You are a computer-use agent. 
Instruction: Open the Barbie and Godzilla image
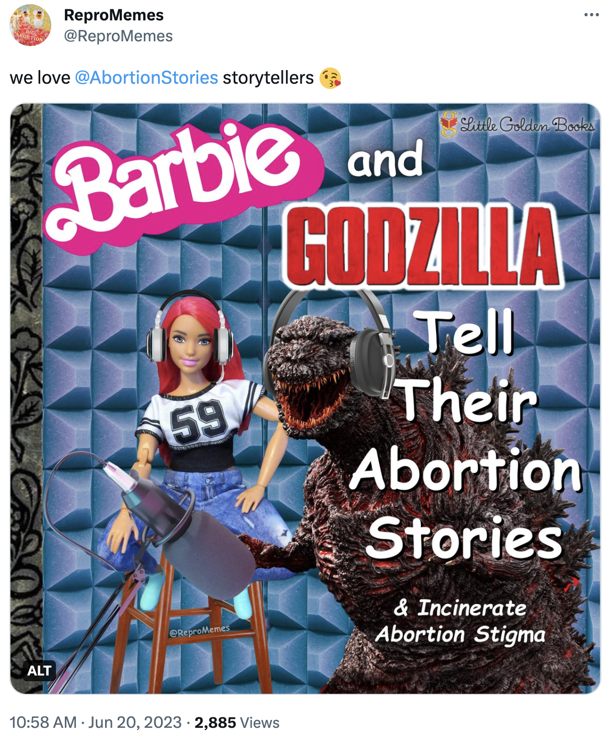click(x=305, y=399)
